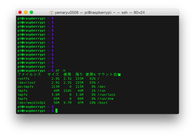Click the '88M' size of /run/shm
Screen dimensions: 195x137
pyautogui.click(x=56, y=99)
